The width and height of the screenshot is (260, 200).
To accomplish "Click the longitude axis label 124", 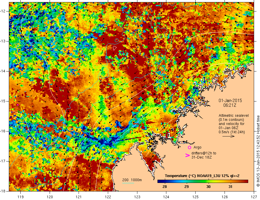I will 166,197.
